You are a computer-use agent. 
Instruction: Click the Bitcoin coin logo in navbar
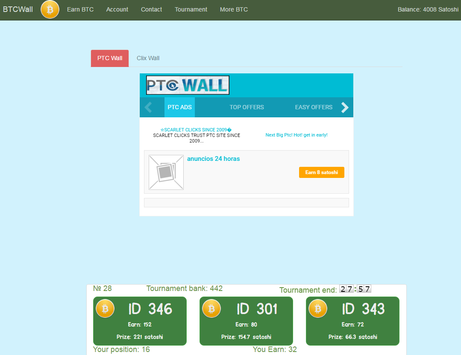[50, 9]
